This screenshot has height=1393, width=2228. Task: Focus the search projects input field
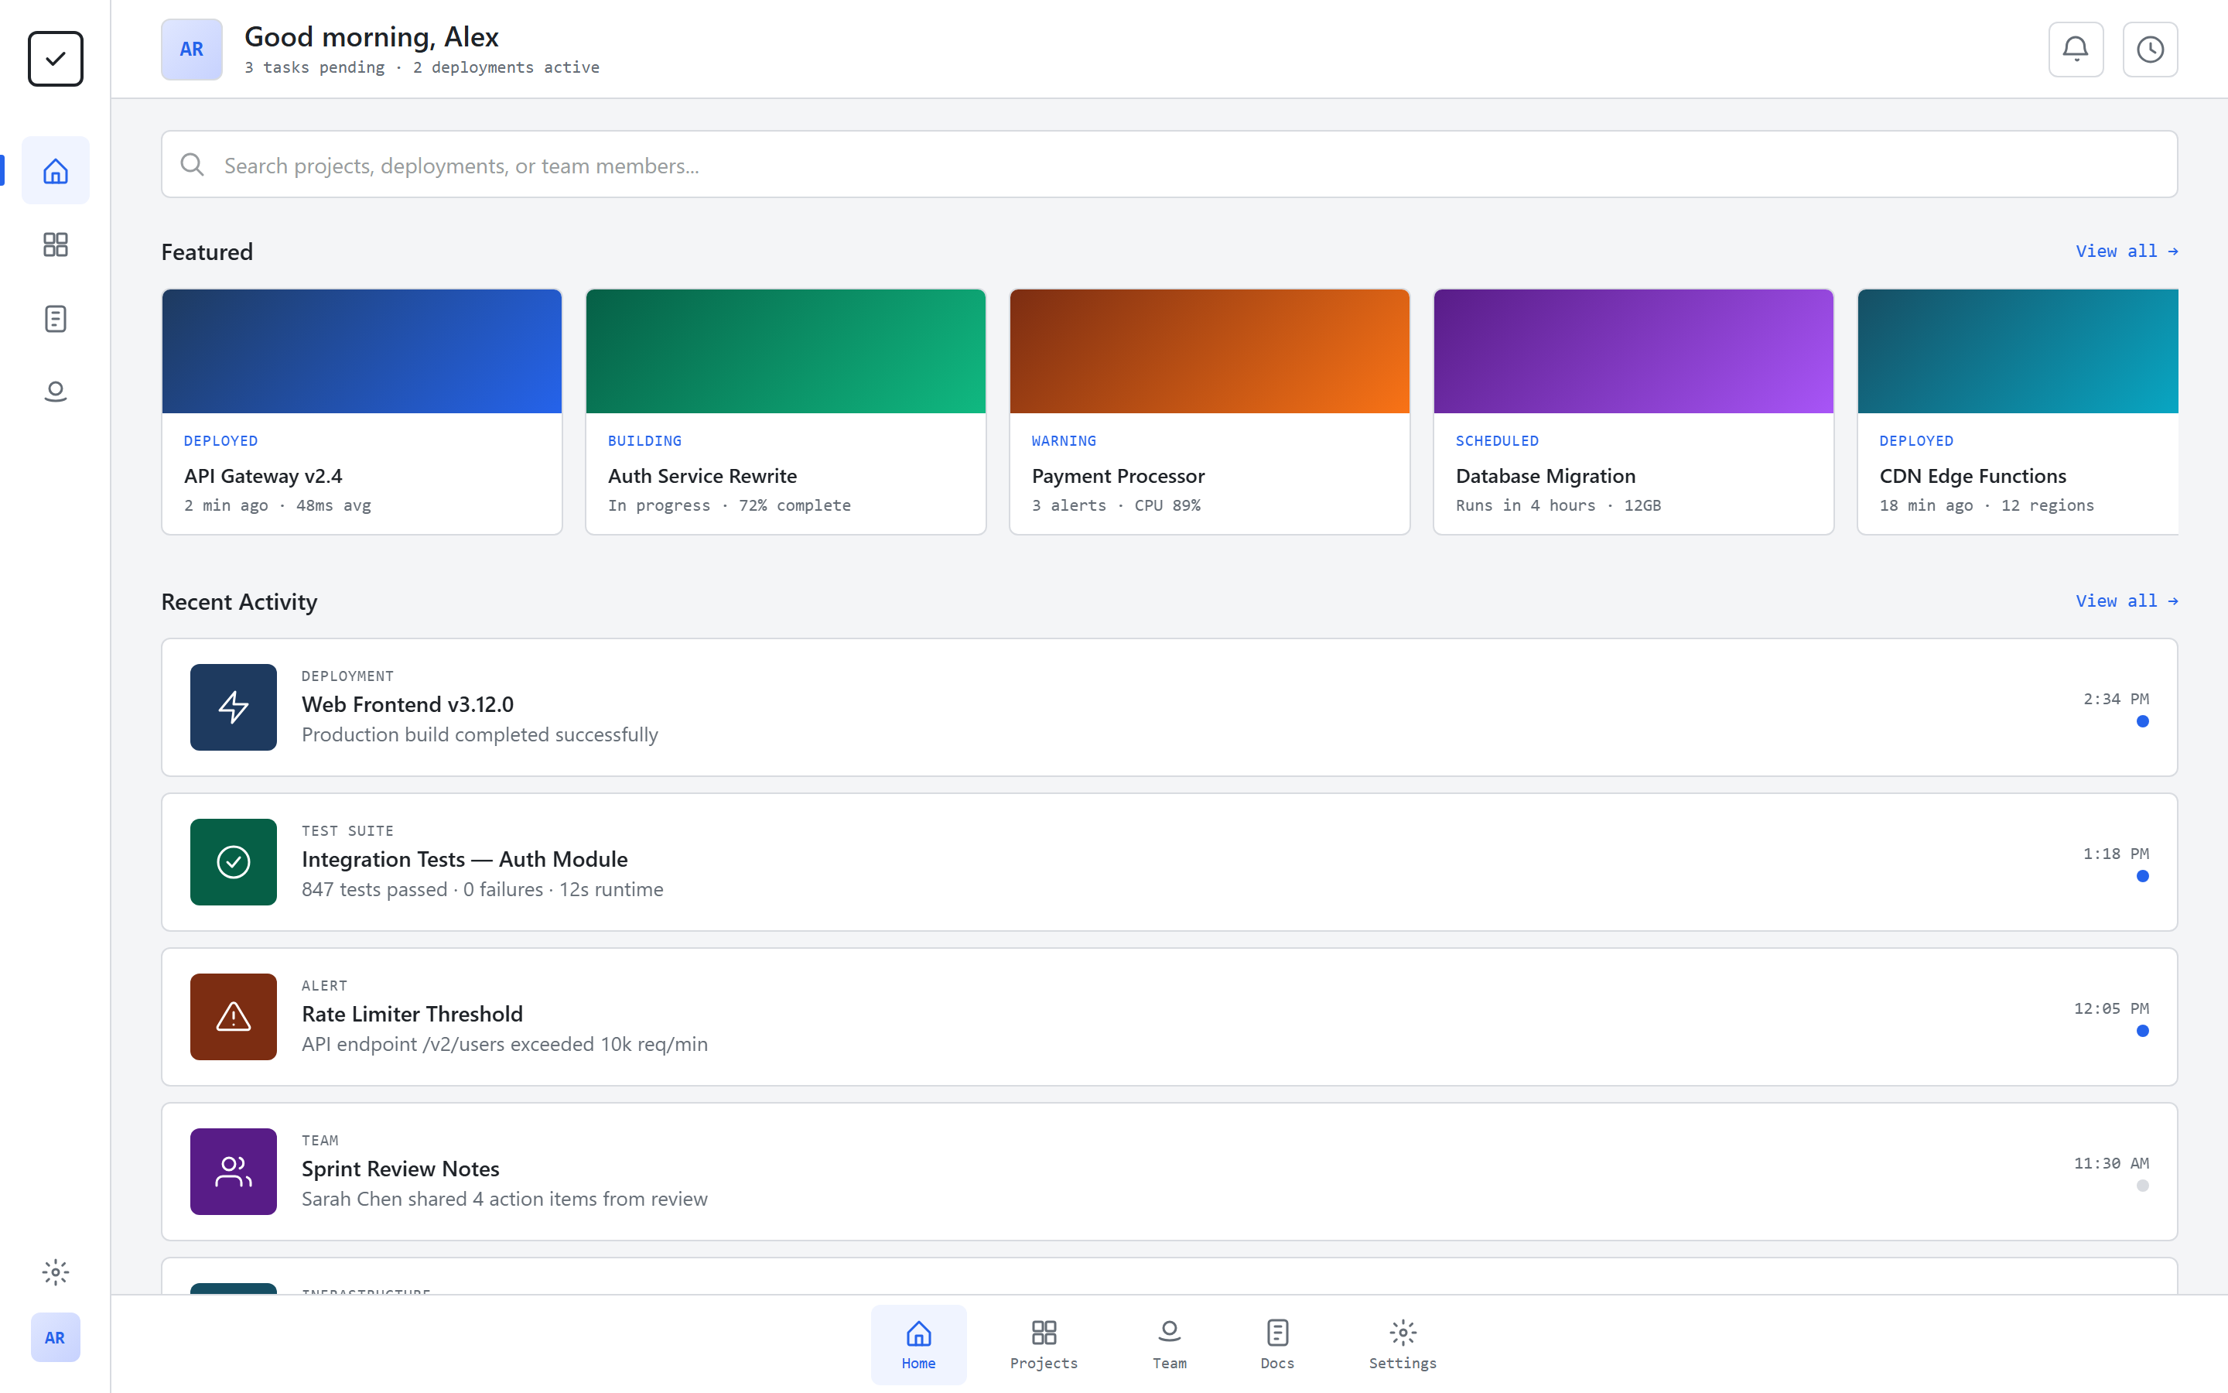(x=1169, y=164)
